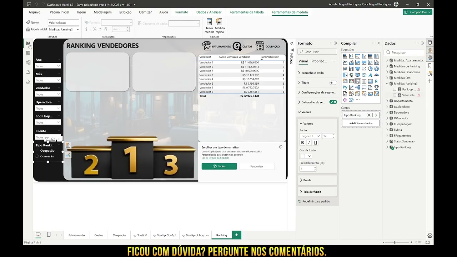Enable the Título toggle
Image resolution: width=457 pixels, height=257 pixels.
pos(333,82)
